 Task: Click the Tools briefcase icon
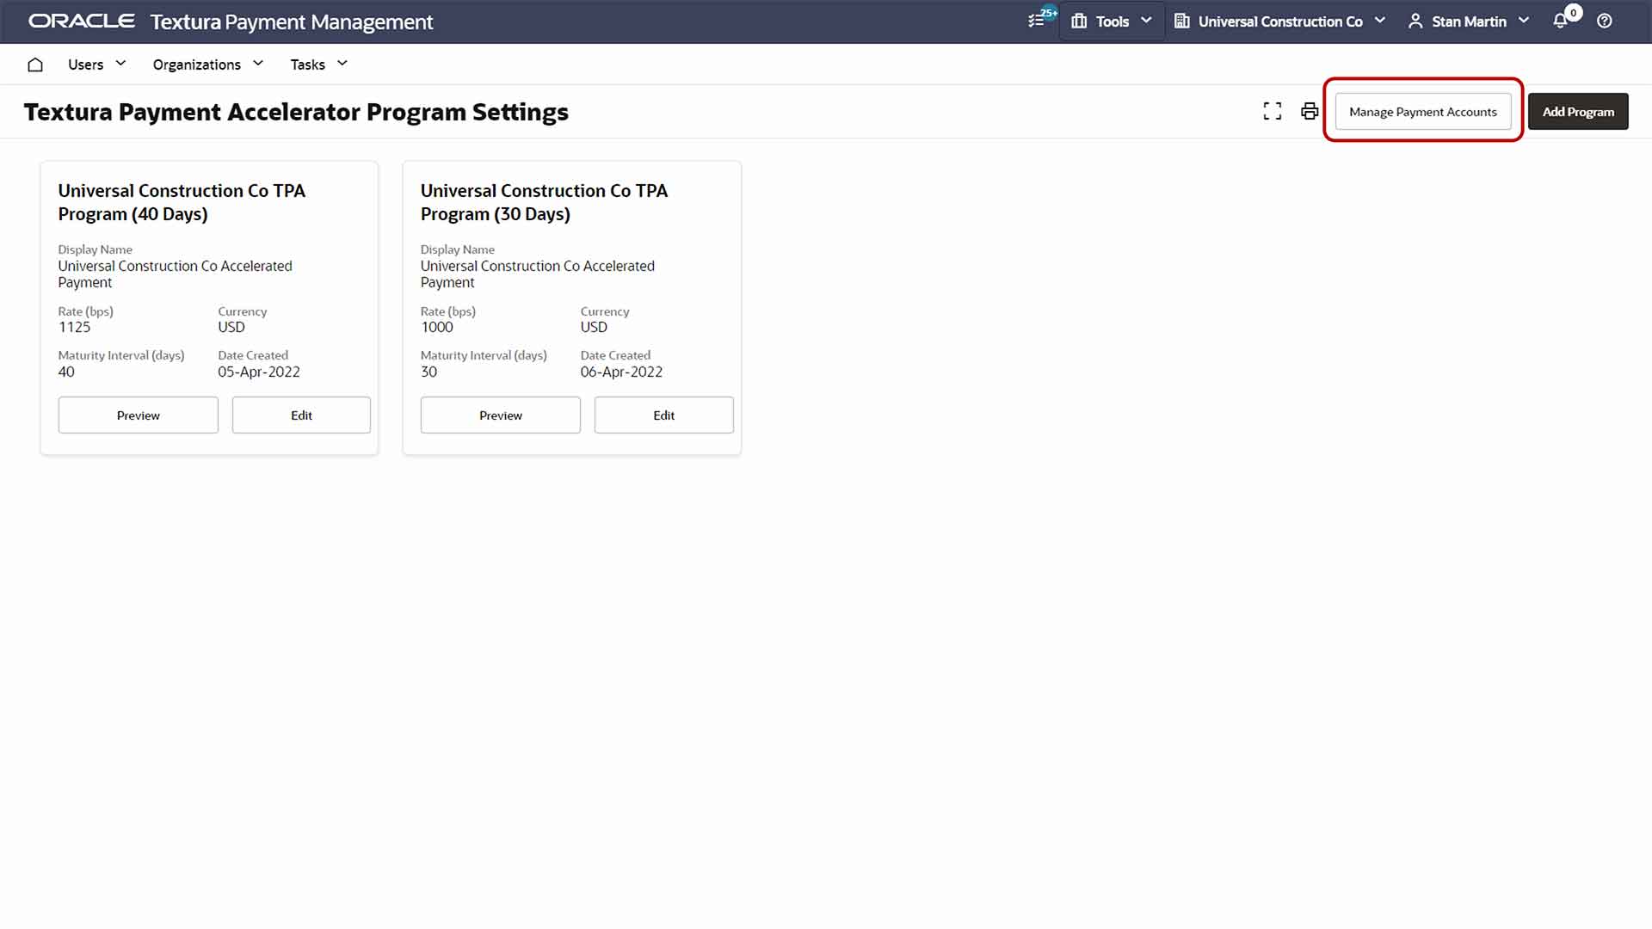[1078, 21]
